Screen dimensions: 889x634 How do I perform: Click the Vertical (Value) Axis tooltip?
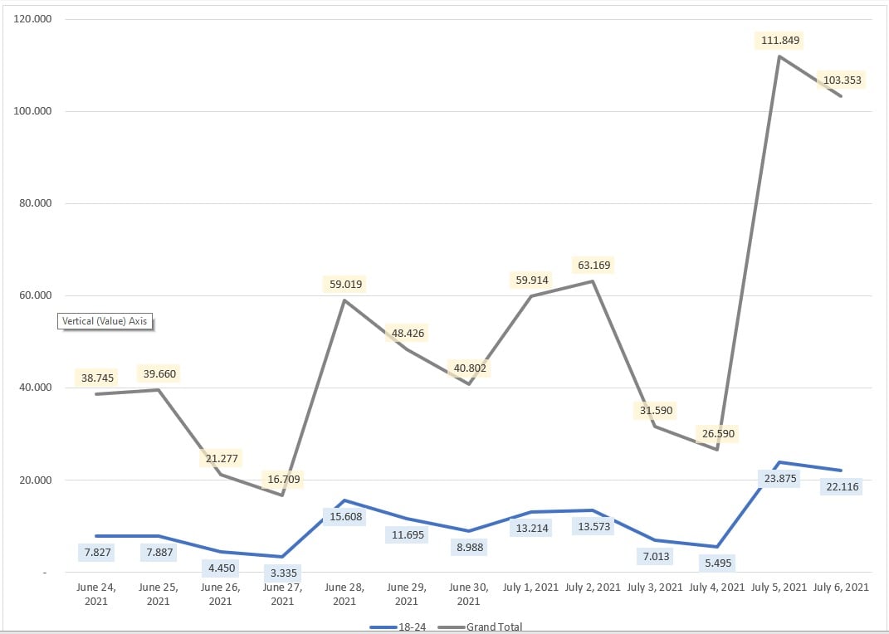pyautogui.click(x=105, y=321)
